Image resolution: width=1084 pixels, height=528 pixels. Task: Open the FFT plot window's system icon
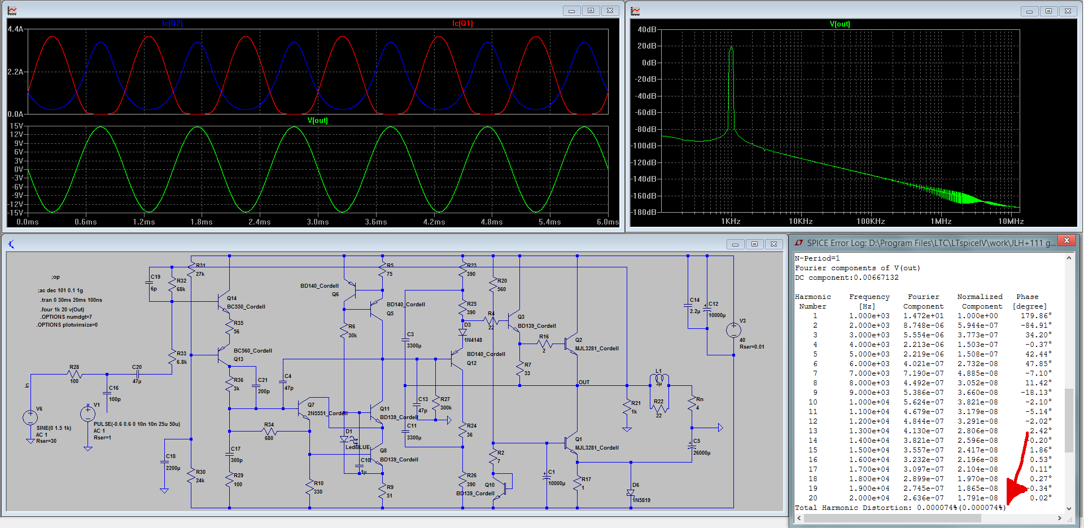[636, 11]
